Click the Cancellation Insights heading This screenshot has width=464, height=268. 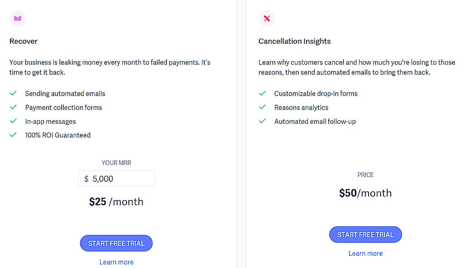(294, 41)
